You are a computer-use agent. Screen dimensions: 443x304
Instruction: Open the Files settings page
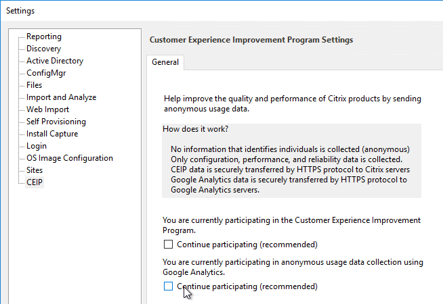tap(34, 85)
